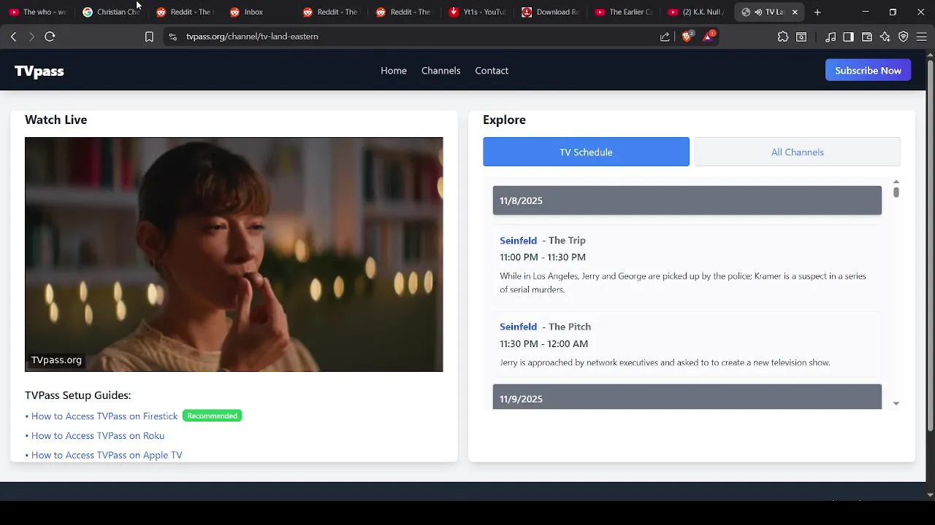Screen dimensions: 935x525
Task: Open a new tab with plus icon
Action: pos(817,12)
